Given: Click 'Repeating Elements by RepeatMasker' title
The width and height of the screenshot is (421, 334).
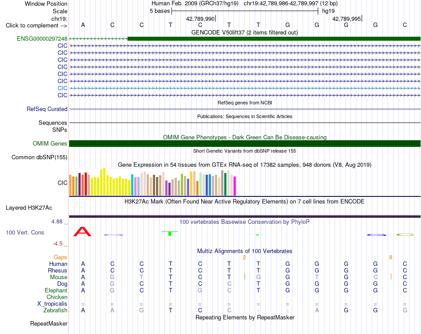Looking at the screenshot, I should (x=245, y=317).
